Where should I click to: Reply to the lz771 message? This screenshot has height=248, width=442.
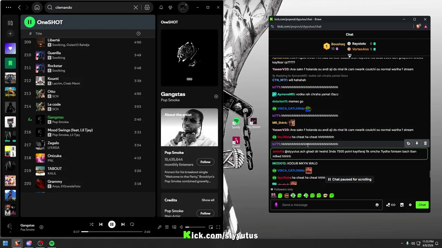[x=408, y=144]
